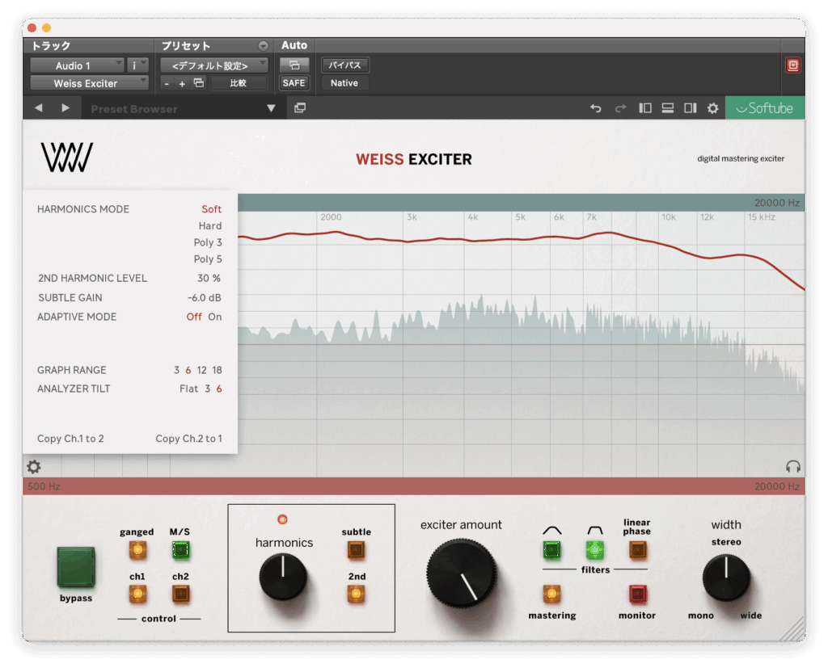The height and width of the screenshot is (668, 828).
Task: Toggle the ganged control button
Action: [137, 550]
